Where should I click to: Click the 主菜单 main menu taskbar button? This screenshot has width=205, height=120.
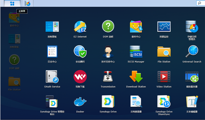click(12, 4)
